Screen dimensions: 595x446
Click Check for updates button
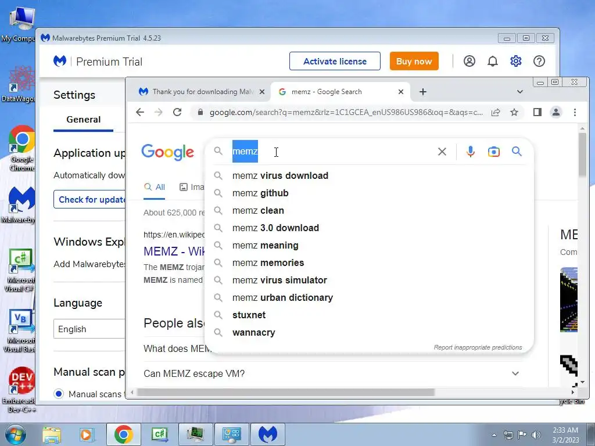pyautogui.click(x=89, y=200)
